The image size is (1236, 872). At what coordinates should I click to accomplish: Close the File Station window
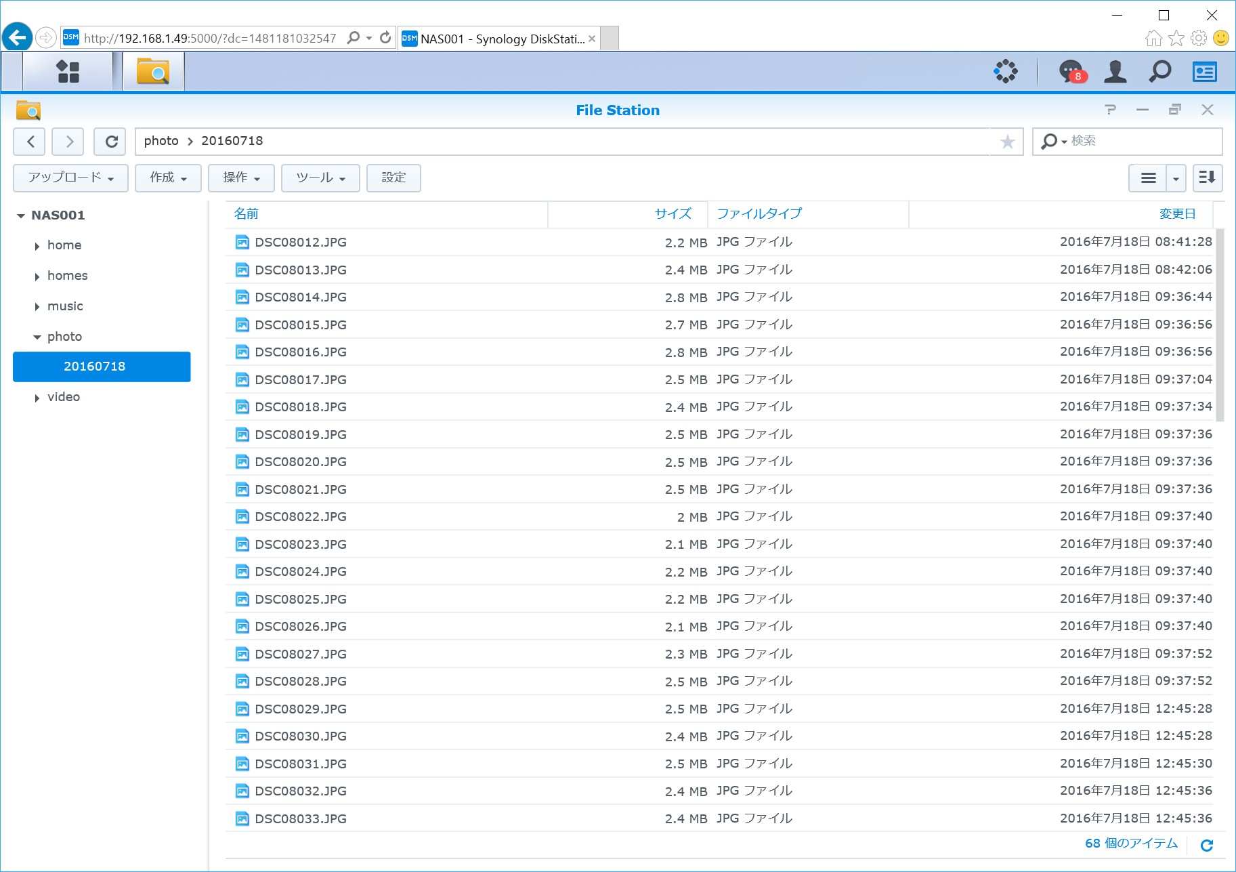(1208, 110)
